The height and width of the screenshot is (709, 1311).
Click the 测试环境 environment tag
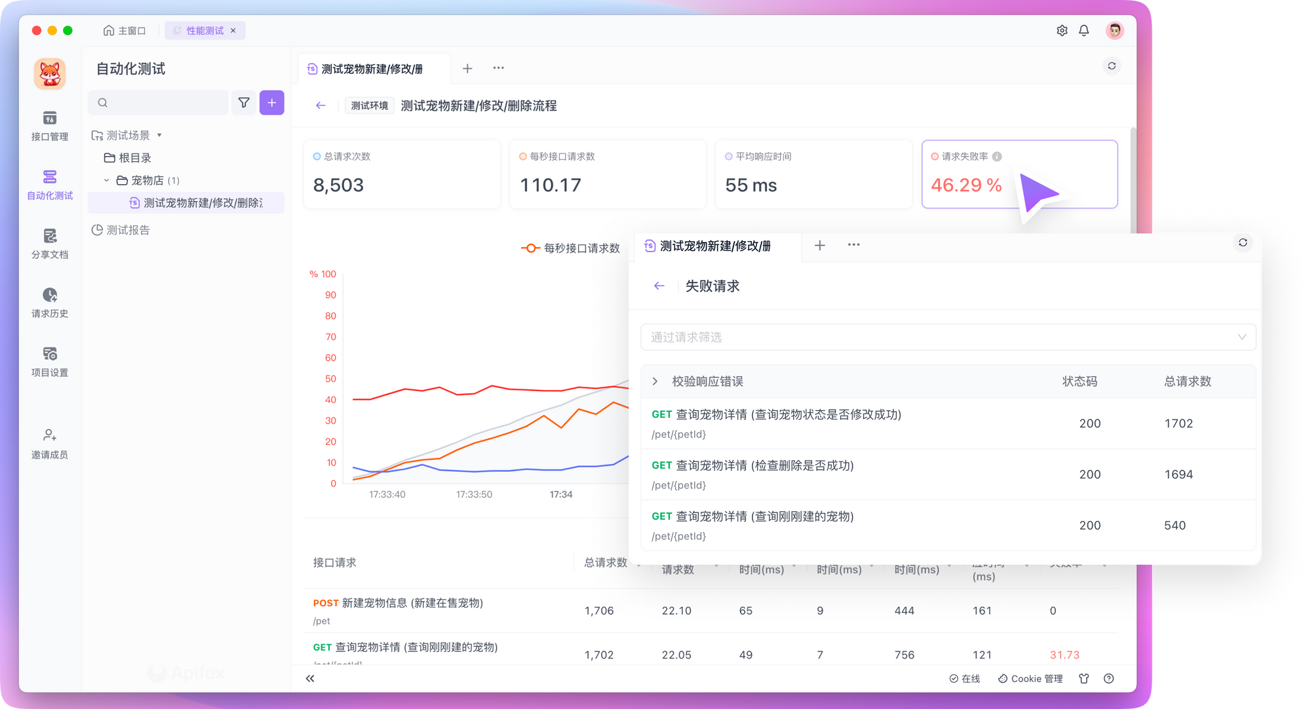(x=369, y=105)
